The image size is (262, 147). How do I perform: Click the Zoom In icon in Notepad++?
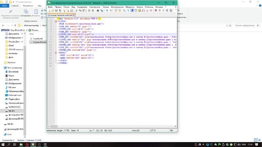tap(106, 11)
